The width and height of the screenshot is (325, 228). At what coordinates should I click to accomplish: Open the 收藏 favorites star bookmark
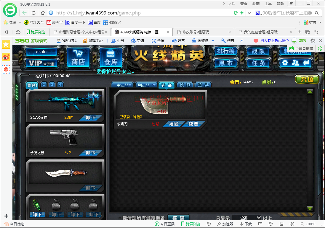point(10,22)
